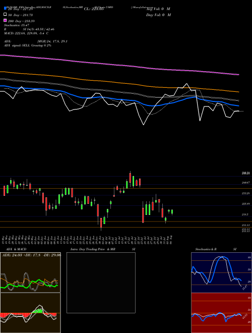Viewport: 252px width, 333px height.
Task: Click the MACD values line
Action: pyautogui.click(x=26, y=33)
